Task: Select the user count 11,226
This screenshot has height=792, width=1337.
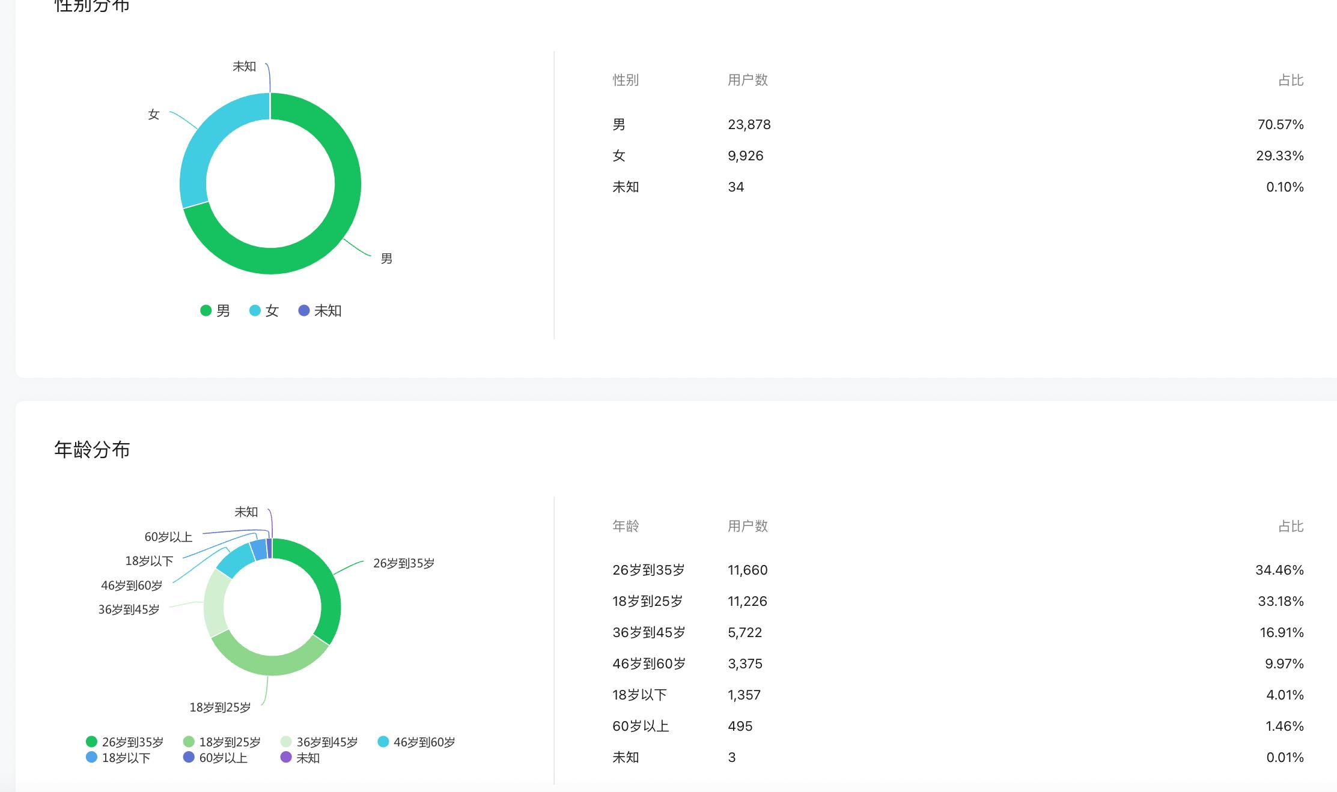Action: 748,601
